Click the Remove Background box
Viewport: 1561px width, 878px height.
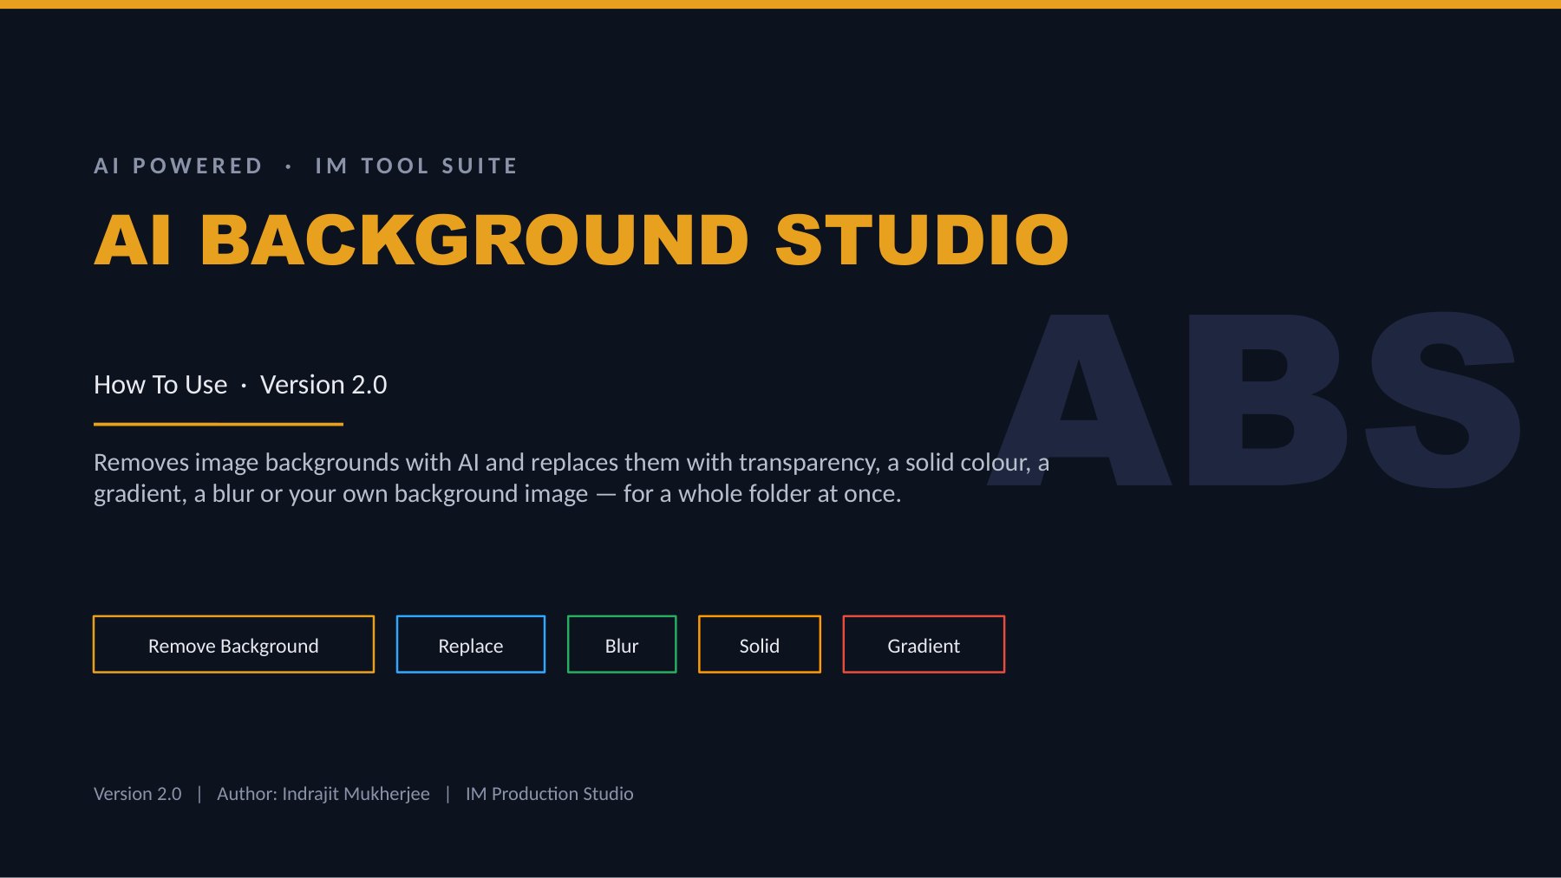point(233,644)
